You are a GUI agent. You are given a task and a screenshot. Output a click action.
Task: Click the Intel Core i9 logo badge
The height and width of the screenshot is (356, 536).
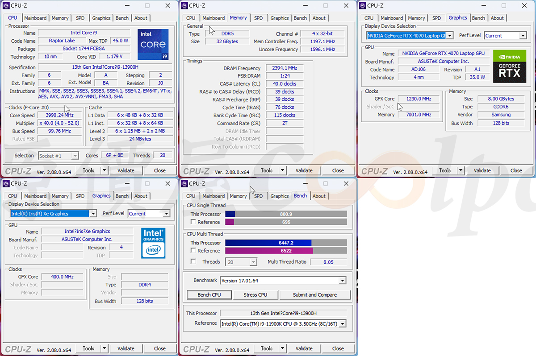pyautogui.click(x=153, y=45)
